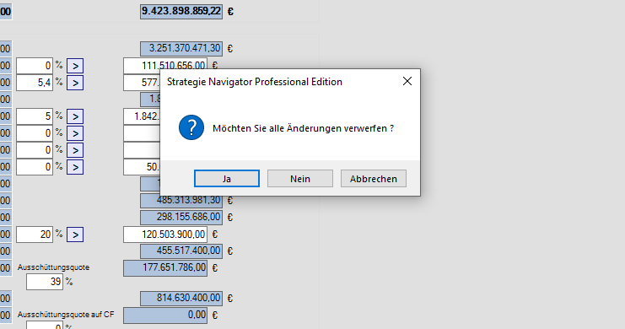The width and height of the screenshot is (625, 329).
Task: Click the 0,00 Ausschüttungsquote auf CF value
Action: pyautogui.click(x=165, y=316)
